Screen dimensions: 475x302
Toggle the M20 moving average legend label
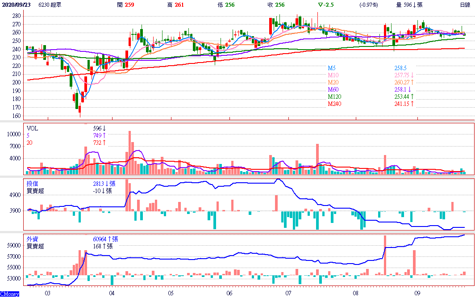pos(333,82)
